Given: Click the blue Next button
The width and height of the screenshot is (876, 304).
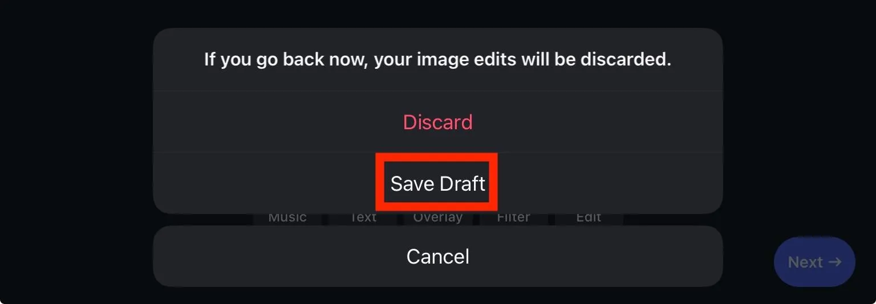Looking at the screenshot, I should click(814, 262).
